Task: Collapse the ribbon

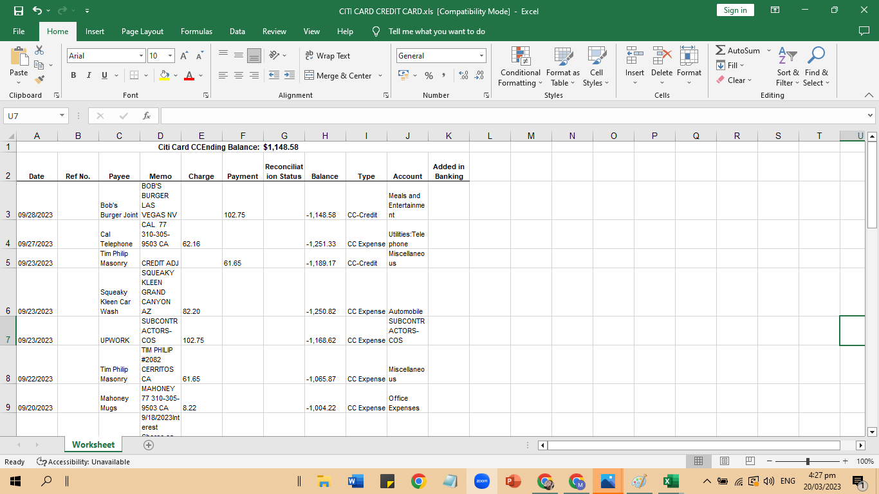Action: tap(869, 95)
